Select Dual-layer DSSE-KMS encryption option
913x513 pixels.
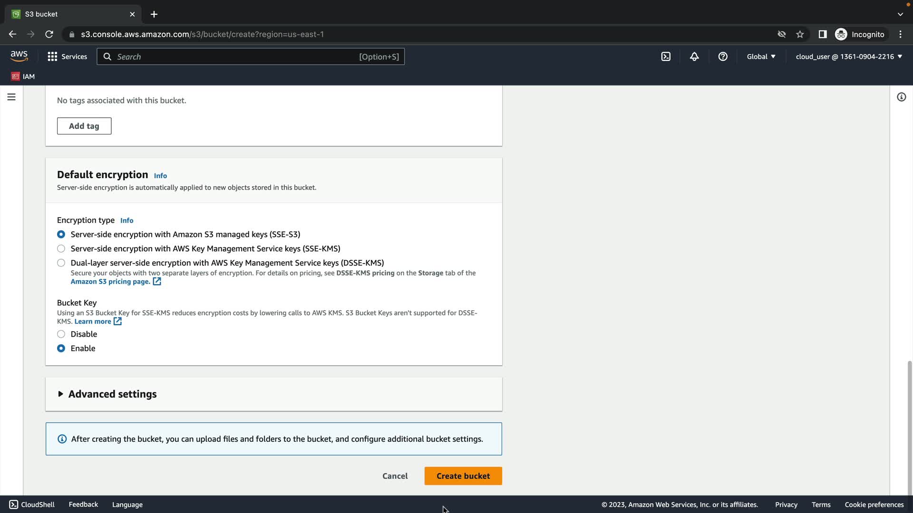pos(61,263)
